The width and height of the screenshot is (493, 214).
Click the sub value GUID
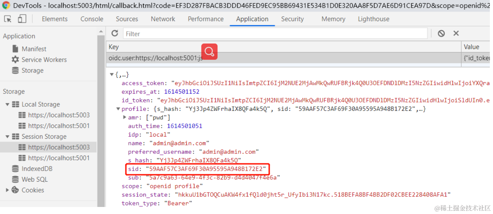[213, 177]
